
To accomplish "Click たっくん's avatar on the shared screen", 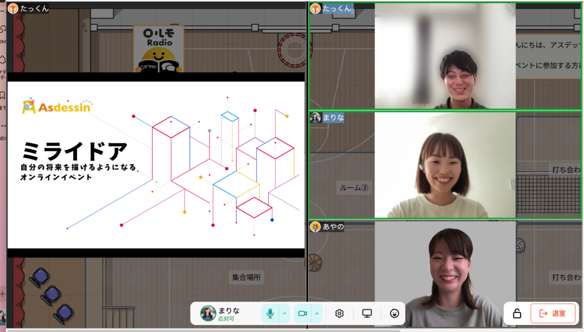I will coord(13,8).
